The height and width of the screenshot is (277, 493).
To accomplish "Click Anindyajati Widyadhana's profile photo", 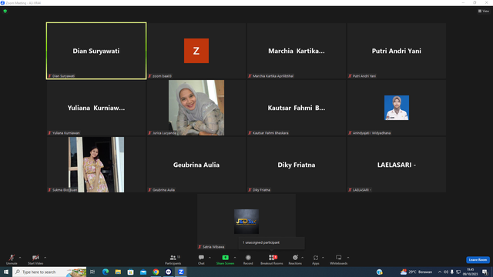I will [397, 108].
